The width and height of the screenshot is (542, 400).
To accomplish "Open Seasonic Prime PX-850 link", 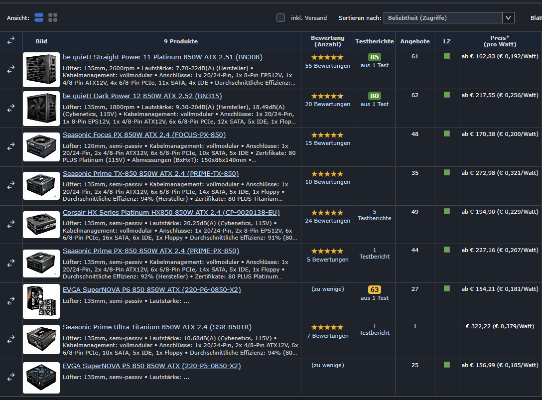I will point(151,251).
